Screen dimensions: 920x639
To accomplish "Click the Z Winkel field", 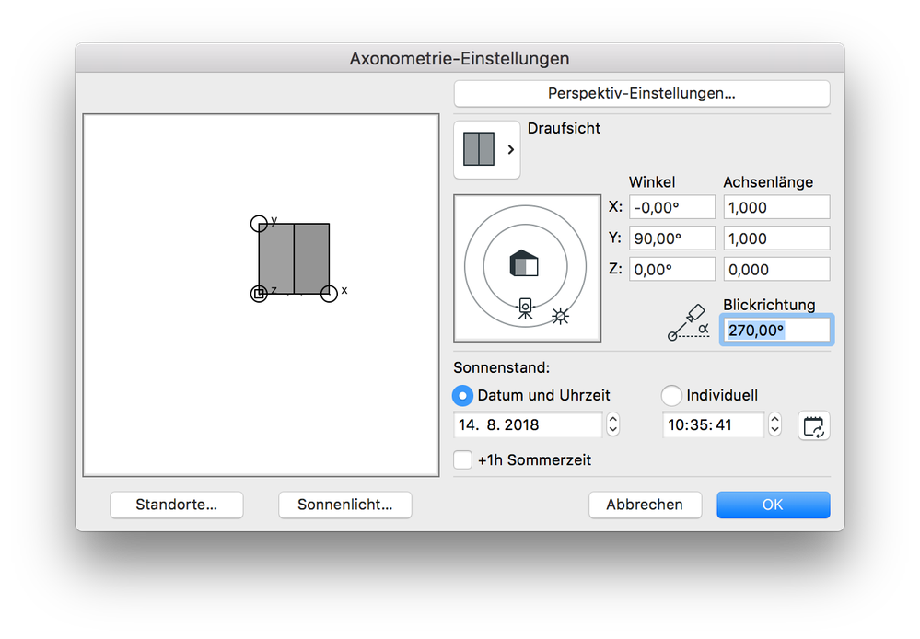I will tap(671, 270).
